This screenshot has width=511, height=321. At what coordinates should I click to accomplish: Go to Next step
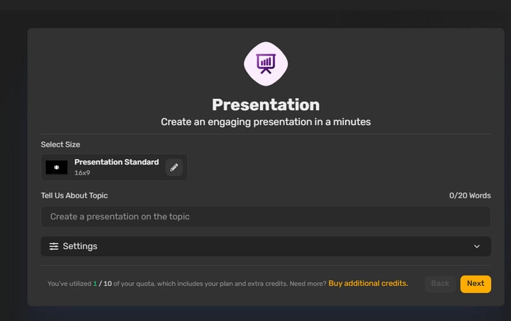[475, 284]
